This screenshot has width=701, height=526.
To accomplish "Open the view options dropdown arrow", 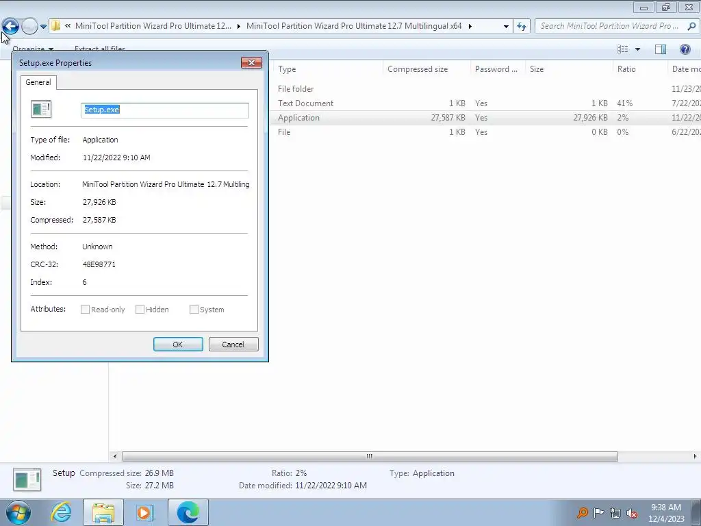I will click(637, 49).
